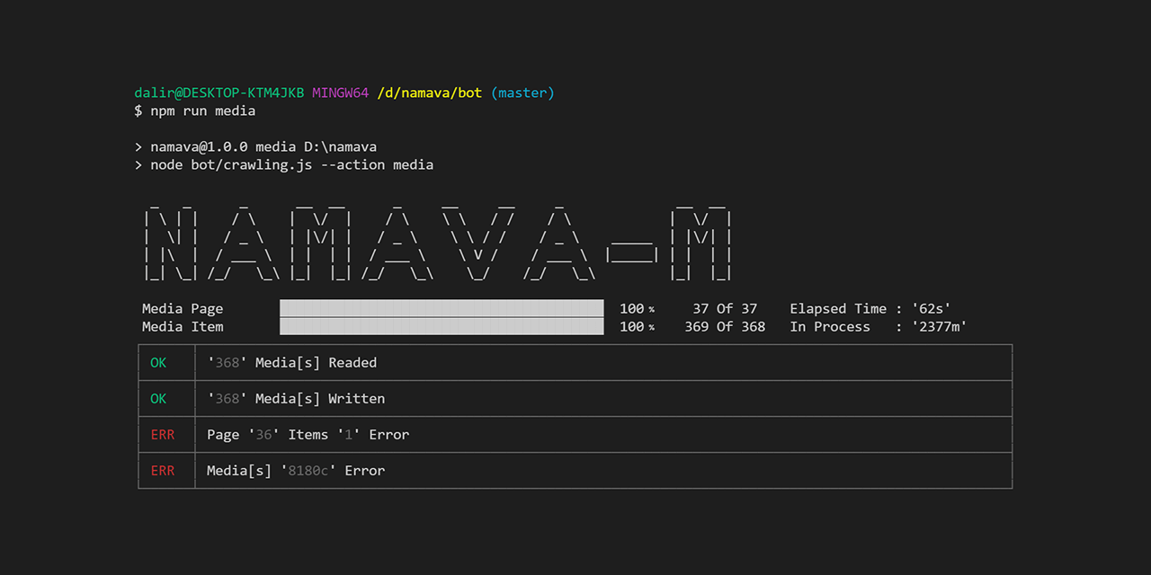
Task: Click the 'namava@1.0.0 media D:\namava' line
Action: pyautogui.click(x=255, y=146)
